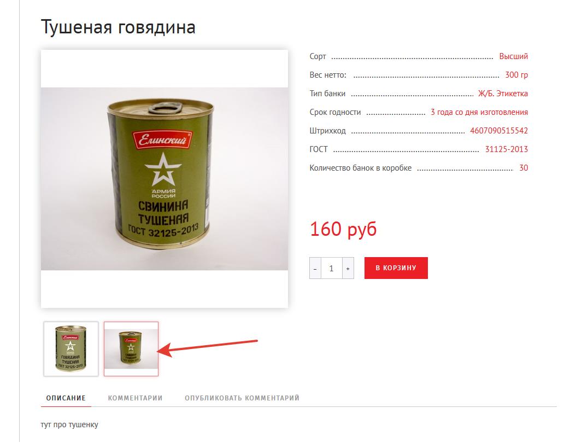Click the Тушеная говядина page heading

pos(118,27)
